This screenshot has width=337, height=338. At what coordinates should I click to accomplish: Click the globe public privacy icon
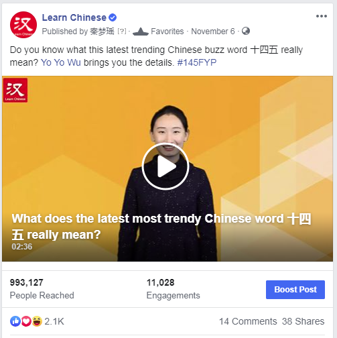[x=246, y=31]
